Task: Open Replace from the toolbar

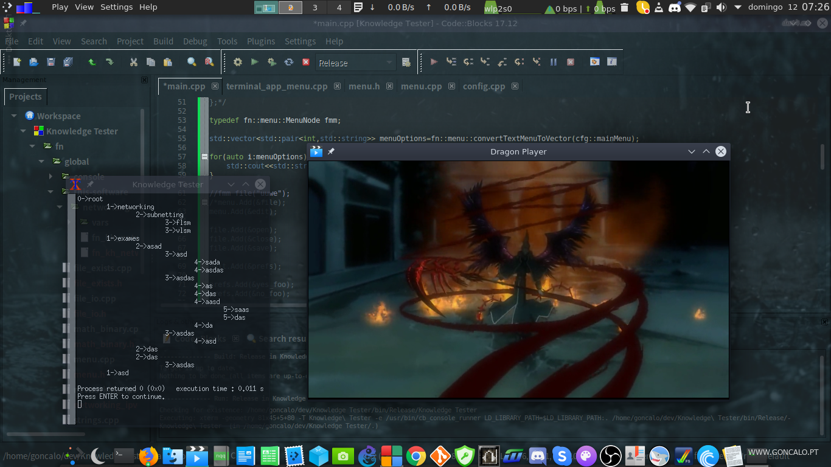Action: (209, 62)
